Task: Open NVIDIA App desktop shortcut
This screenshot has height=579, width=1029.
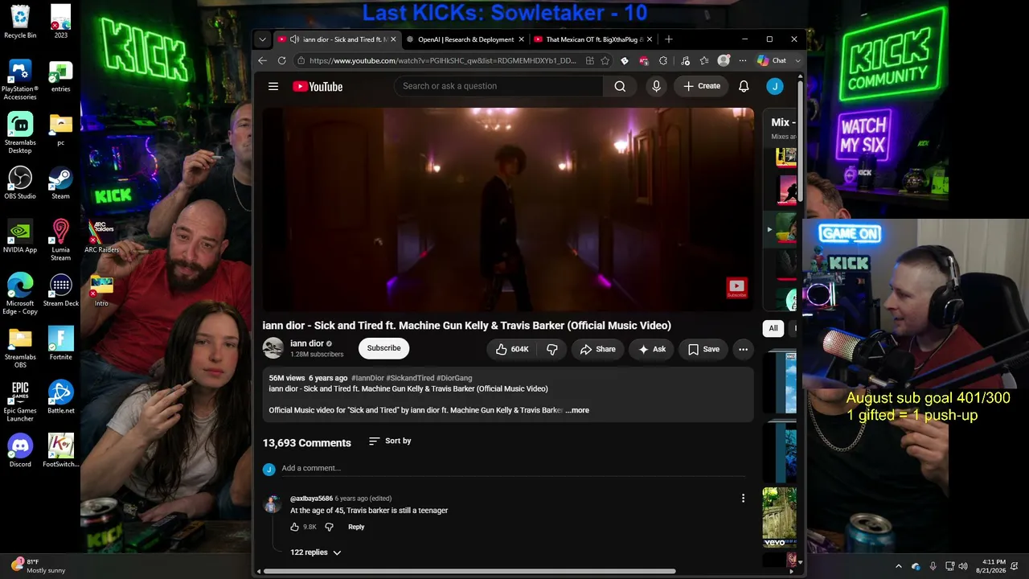Action: (x=20, y=236)
